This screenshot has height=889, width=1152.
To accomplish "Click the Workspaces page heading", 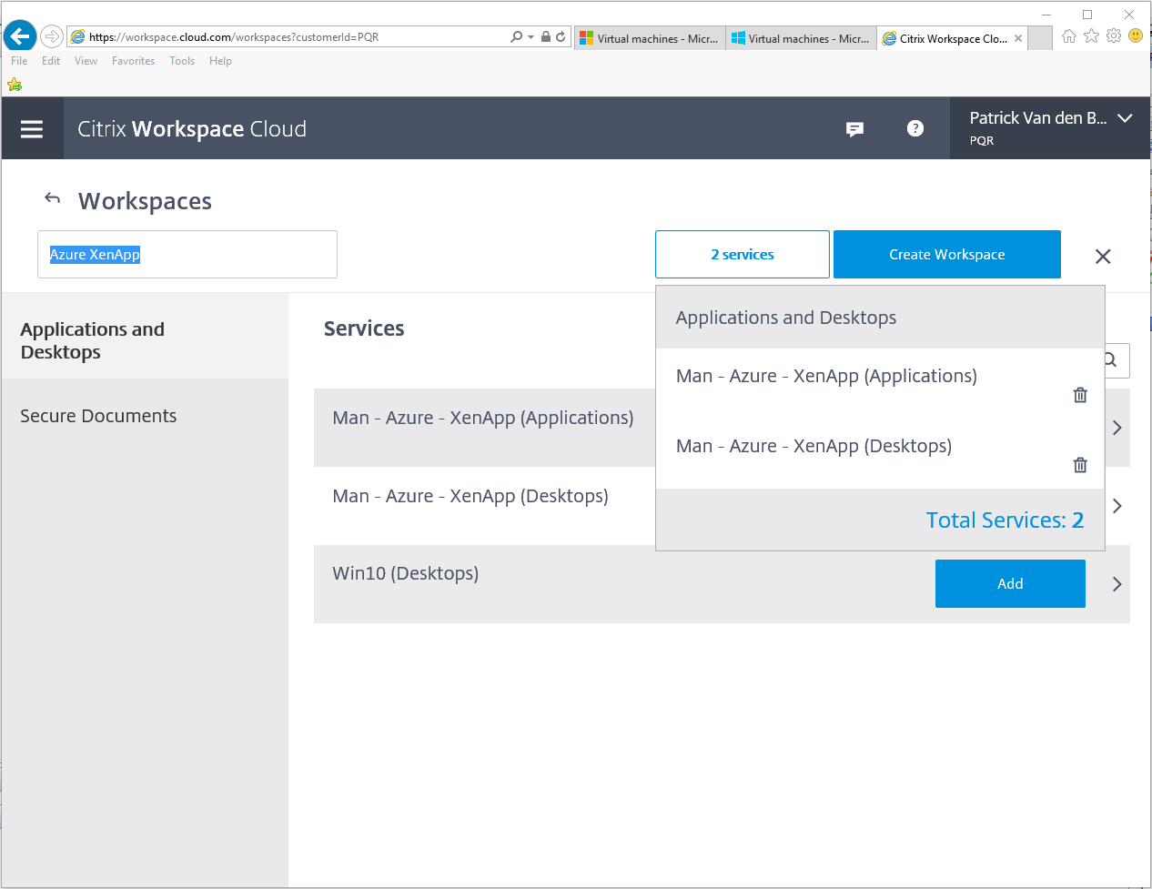I will tap(145, 201).
